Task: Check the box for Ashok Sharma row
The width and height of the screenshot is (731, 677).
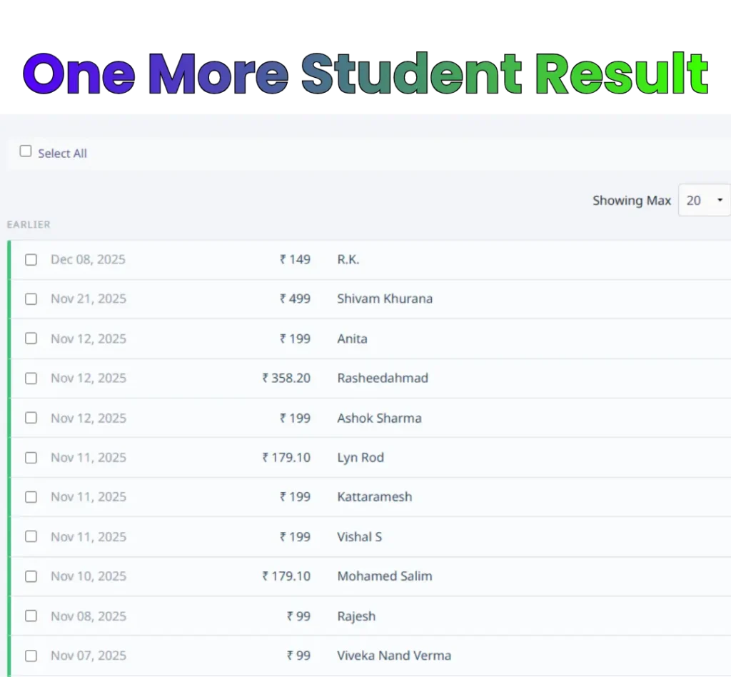Action: [31, 418]
